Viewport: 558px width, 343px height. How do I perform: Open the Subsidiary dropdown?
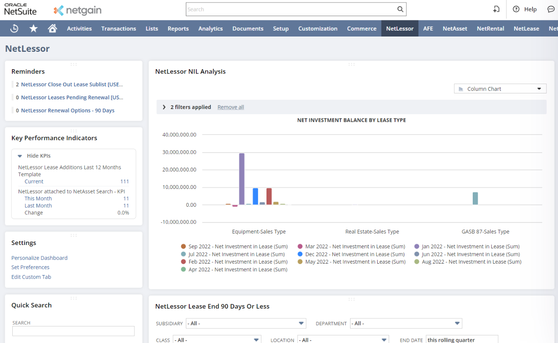(246, 323)
